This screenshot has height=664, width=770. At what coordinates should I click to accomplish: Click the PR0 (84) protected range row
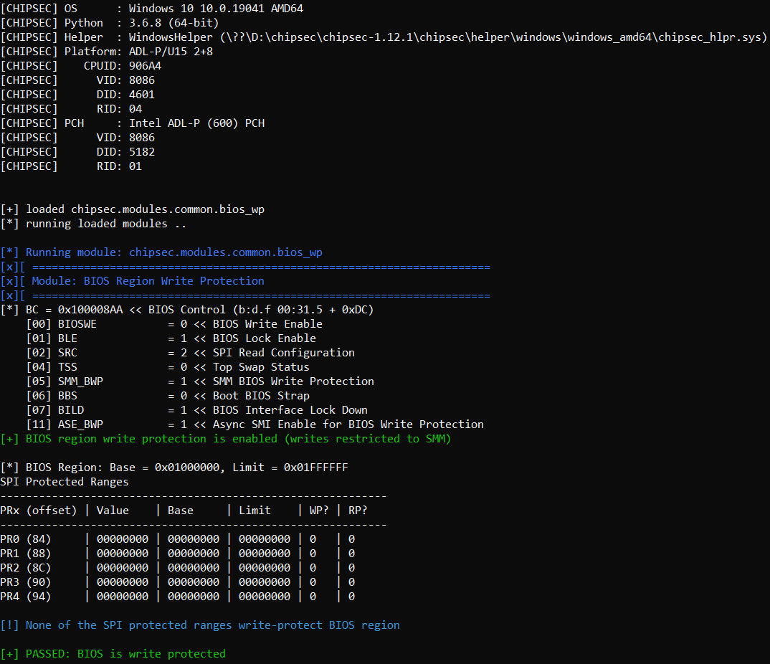(178, 539)
